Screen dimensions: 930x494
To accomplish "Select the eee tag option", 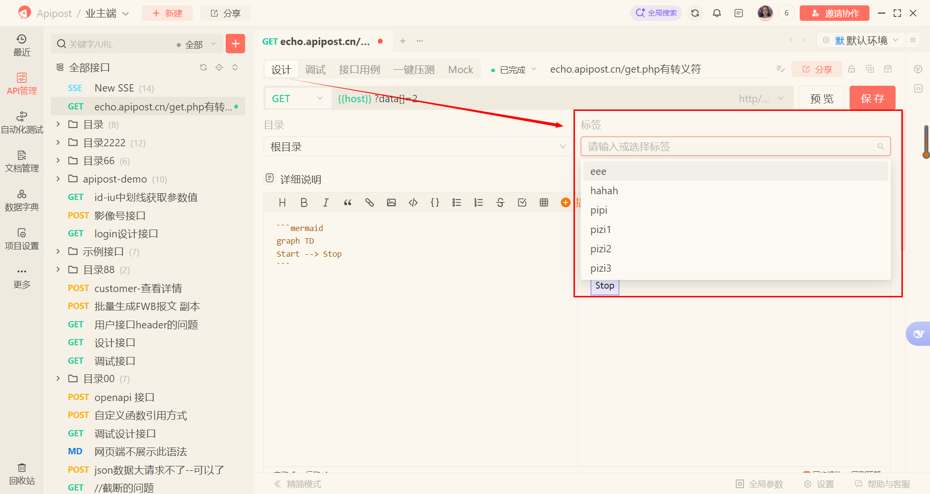I will pos(736,171).
